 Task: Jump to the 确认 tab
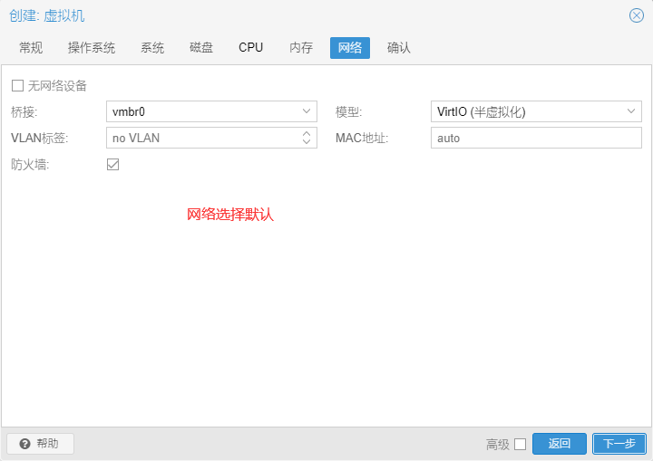(399, 48)
